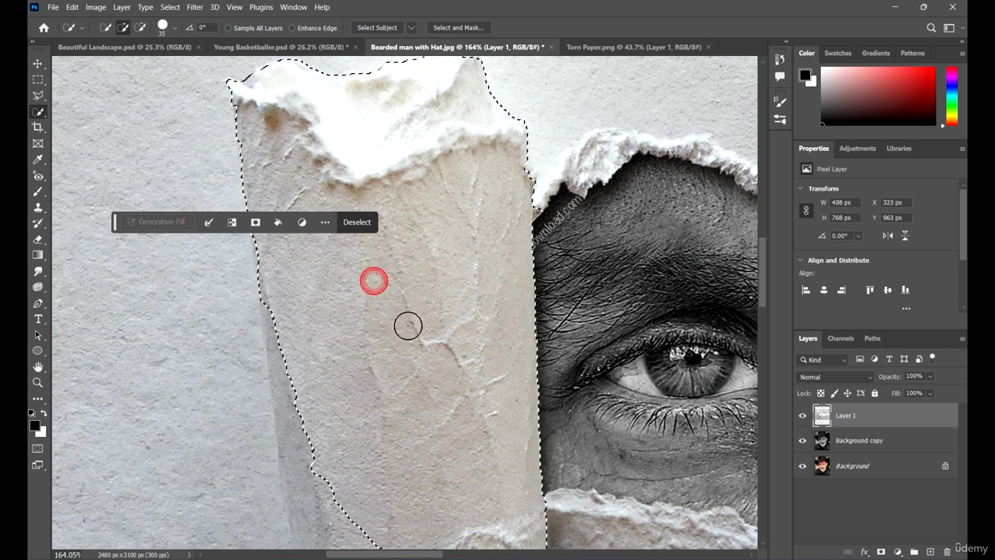Switch to the Channels tab
Screen dimensions: 995x560
(x=840, y=338)
